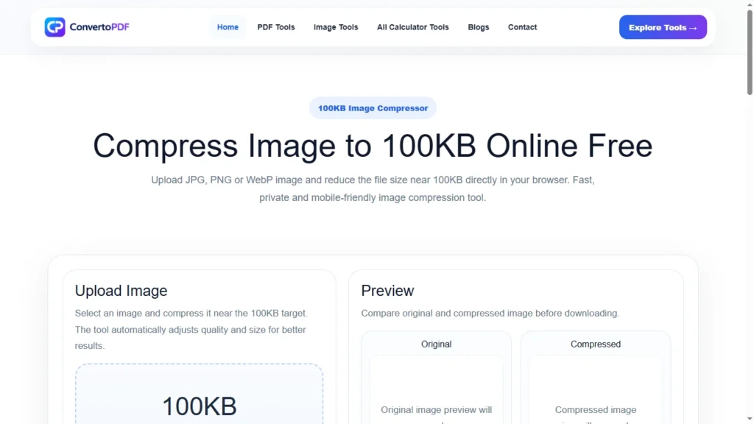
Task: Open All Calculator Tools menu
Action: 412,27
